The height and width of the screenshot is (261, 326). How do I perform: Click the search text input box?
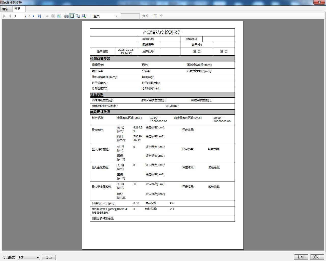pos(130,16)
